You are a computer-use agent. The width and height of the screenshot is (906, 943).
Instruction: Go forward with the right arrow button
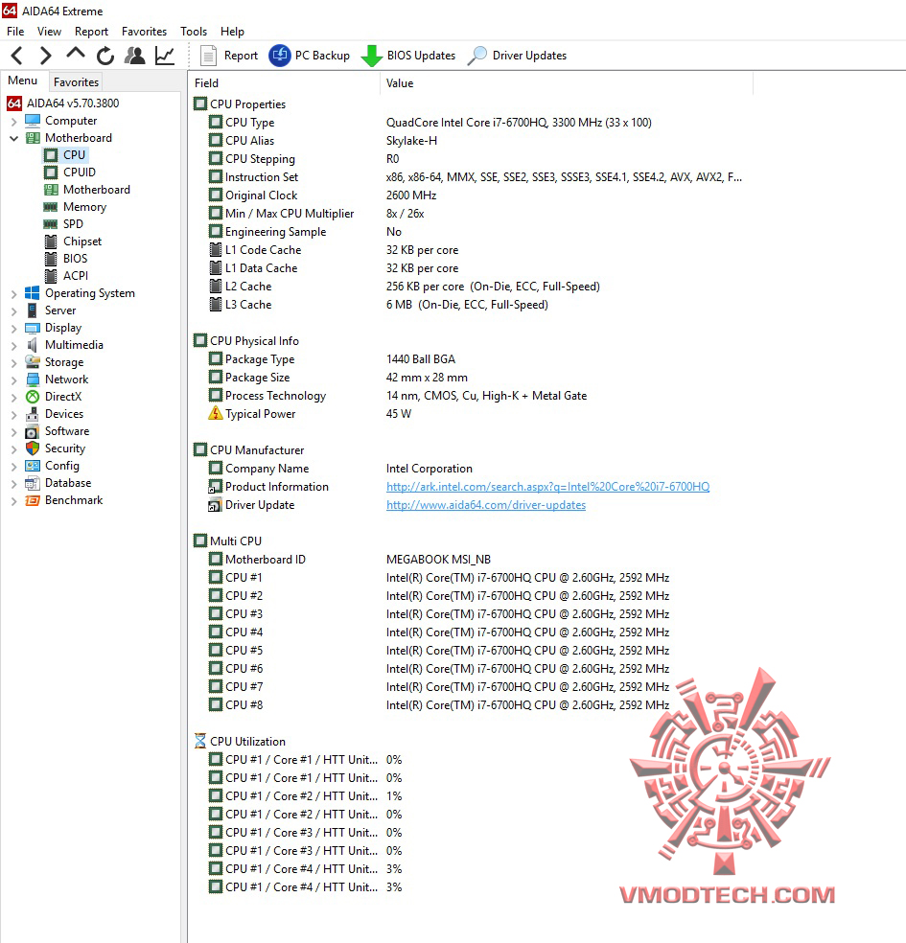click(x=45, y=56)
